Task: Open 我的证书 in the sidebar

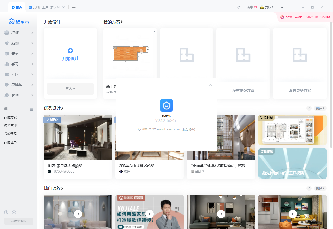Action: 10,142
